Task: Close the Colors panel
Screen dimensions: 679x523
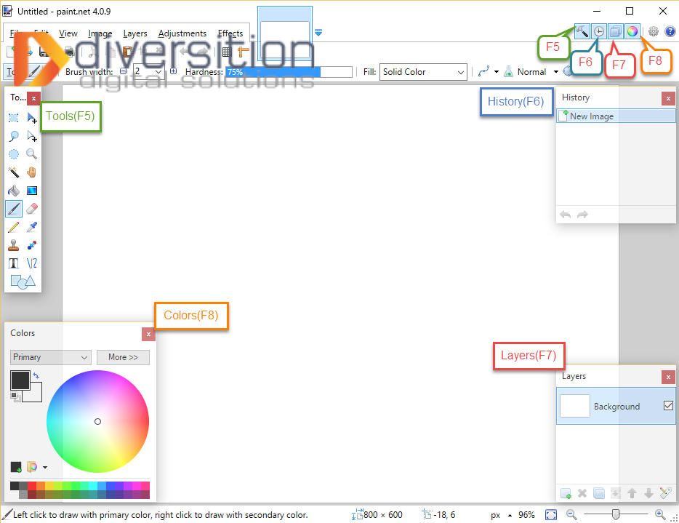Action: pyautogui.click(x=148, y=334)
